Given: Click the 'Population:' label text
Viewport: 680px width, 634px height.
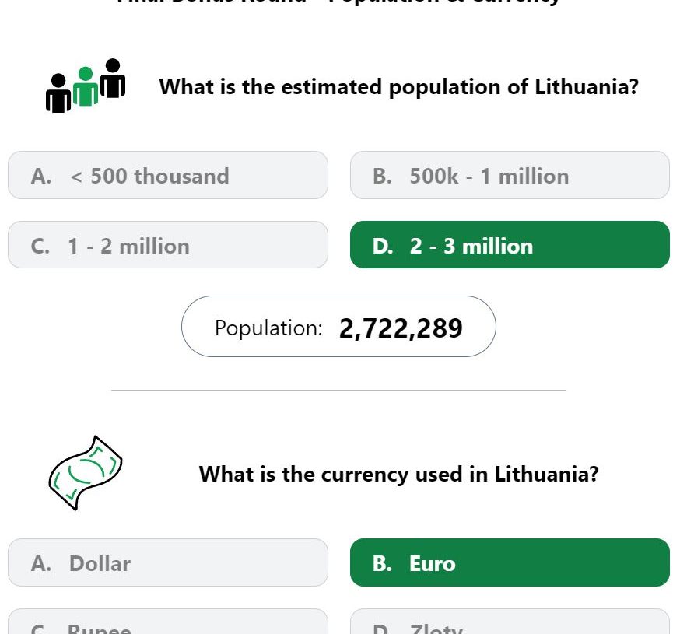Looking at the screenshot, I should (x=268, y=328).
